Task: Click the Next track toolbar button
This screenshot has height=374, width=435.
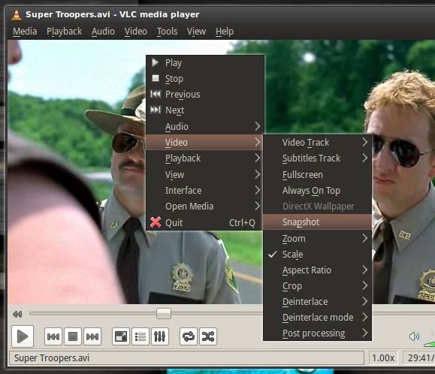Action: (92, 336)
